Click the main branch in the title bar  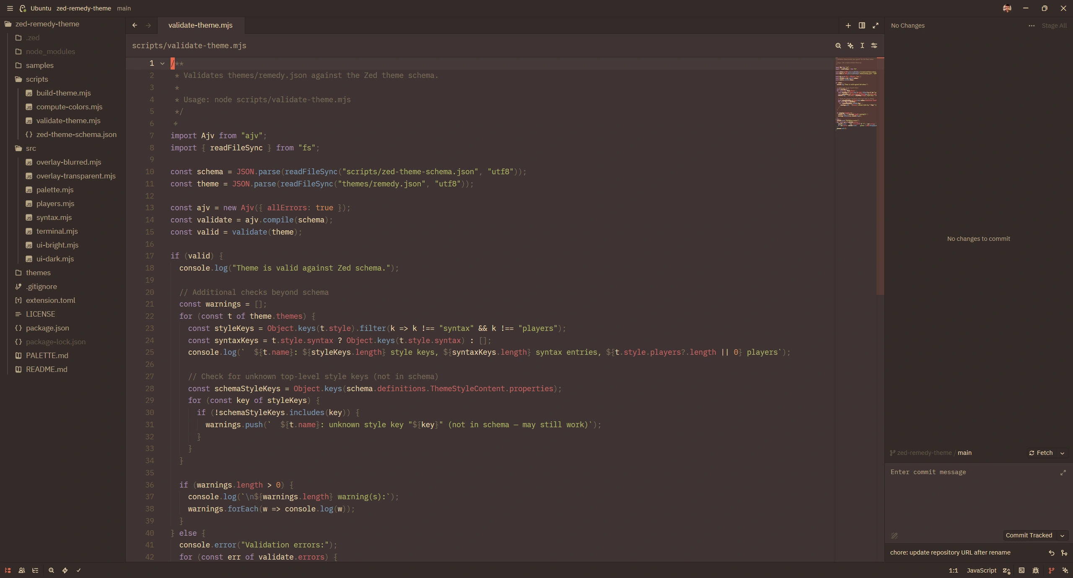[x=124, y=8]
